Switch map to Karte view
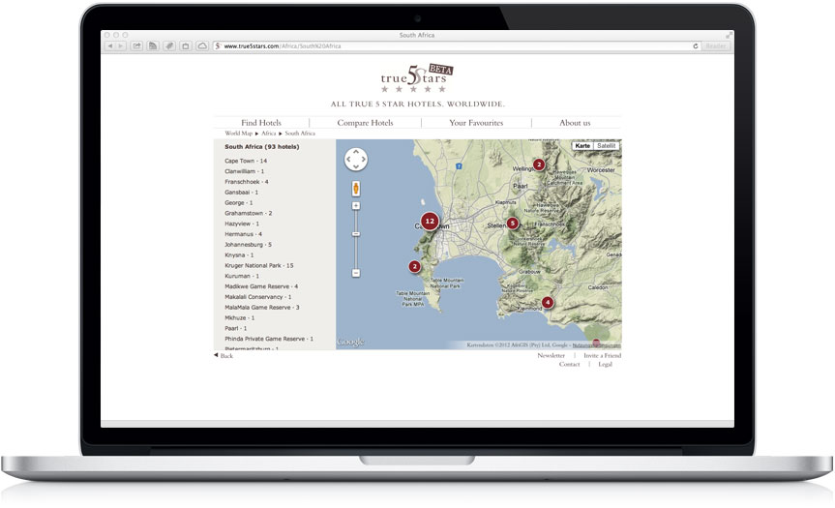The image size is (835, 508). point(582,146)
